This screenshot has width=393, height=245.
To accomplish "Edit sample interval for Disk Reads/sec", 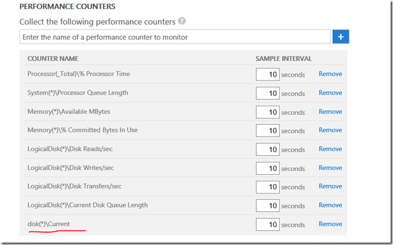I will tap(267, 149).
